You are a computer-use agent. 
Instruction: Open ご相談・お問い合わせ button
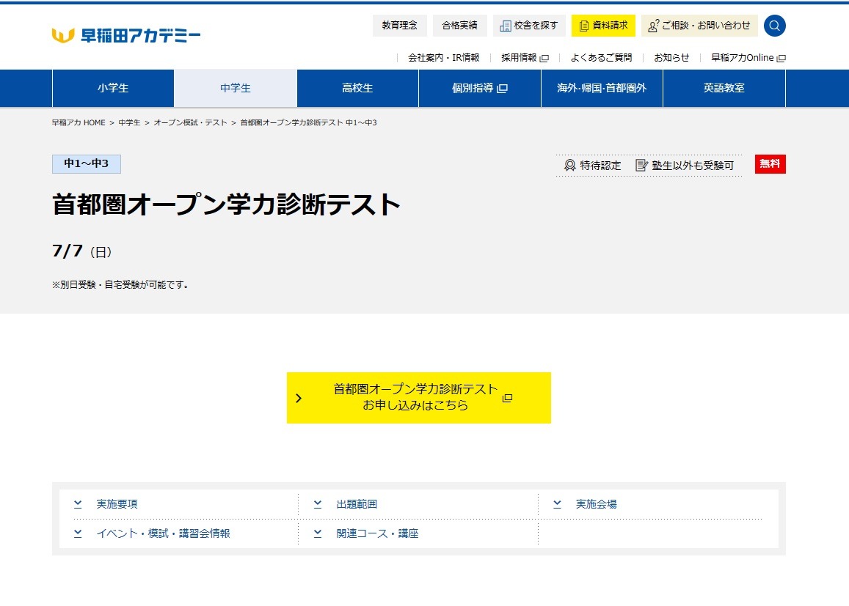[x=699, y=26]
